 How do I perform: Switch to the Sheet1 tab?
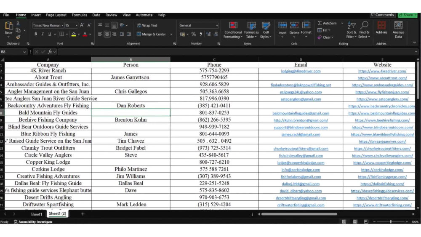(36, 214)
